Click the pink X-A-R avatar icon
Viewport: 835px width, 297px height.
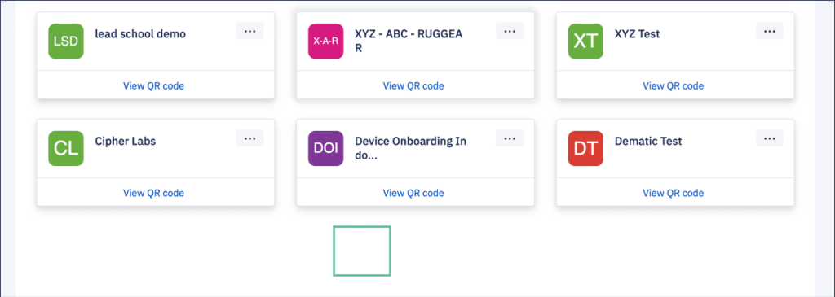[326, 41]
